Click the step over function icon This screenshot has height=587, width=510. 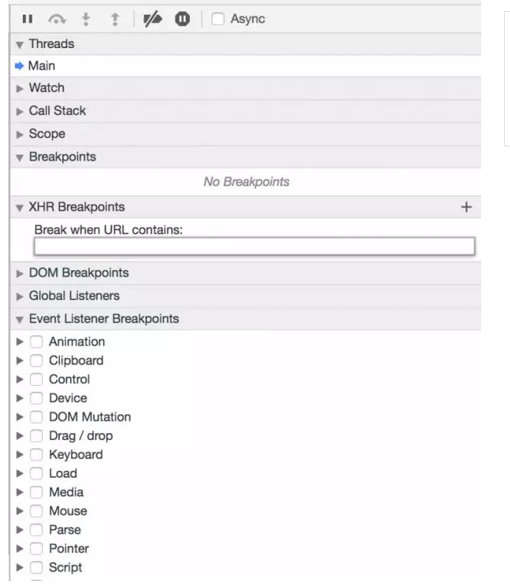point(57,18)
